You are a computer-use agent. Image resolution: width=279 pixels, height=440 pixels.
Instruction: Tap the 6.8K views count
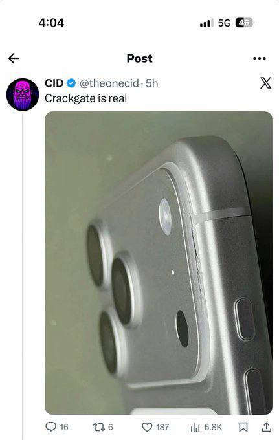[213, 427]
